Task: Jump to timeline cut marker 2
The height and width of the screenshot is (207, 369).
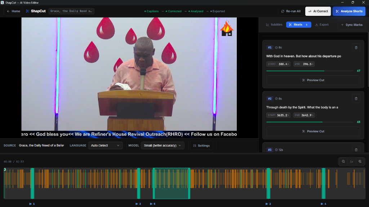Action: pos(268,204)
